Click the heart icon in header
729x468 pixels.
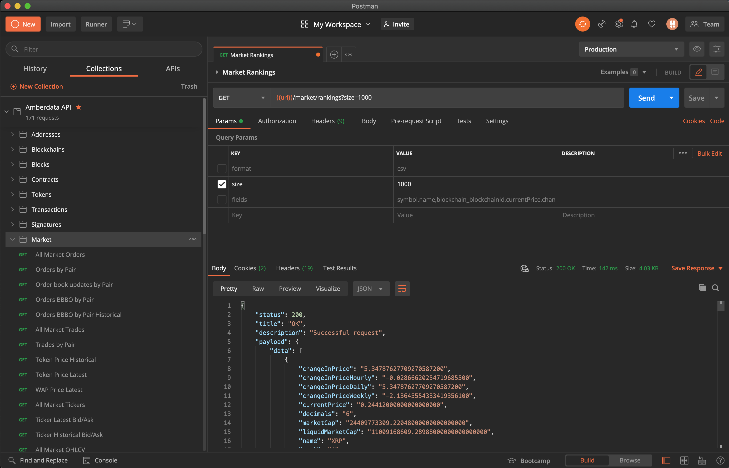[x=652, y=24]
